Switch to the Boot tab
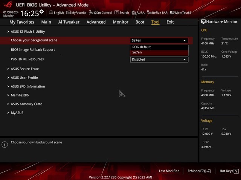 [x=140, y=22]
